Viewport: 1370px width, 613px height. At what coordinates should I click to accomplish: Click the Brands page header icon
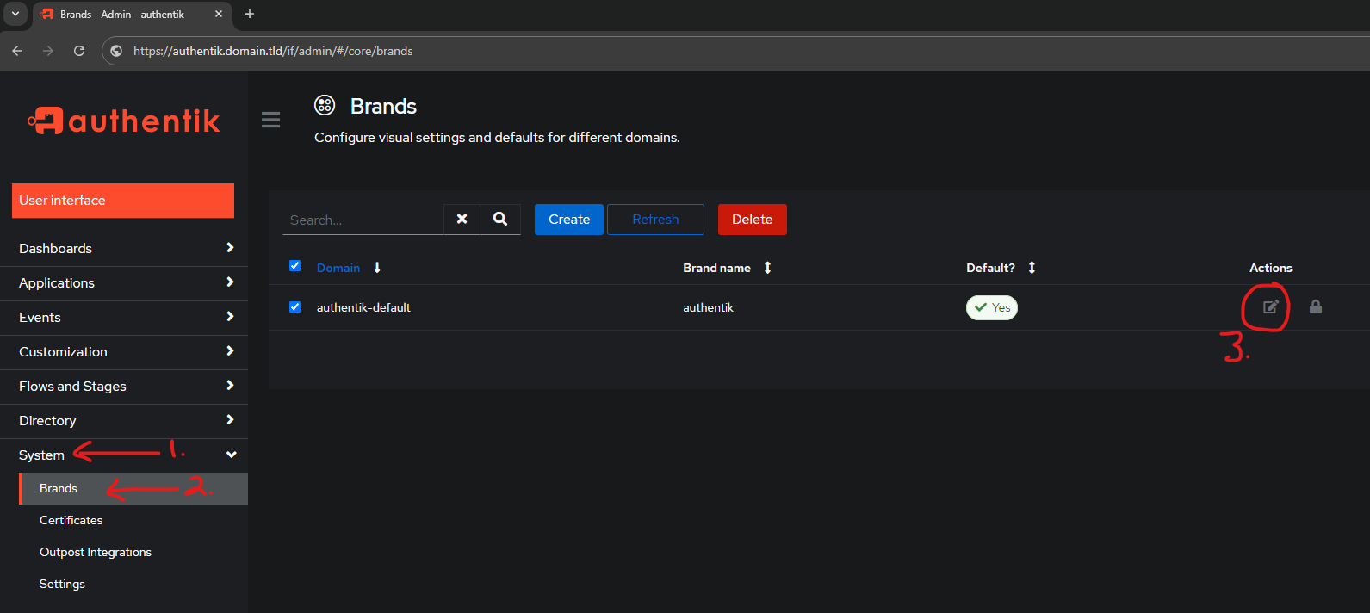(x=325, y=105)
